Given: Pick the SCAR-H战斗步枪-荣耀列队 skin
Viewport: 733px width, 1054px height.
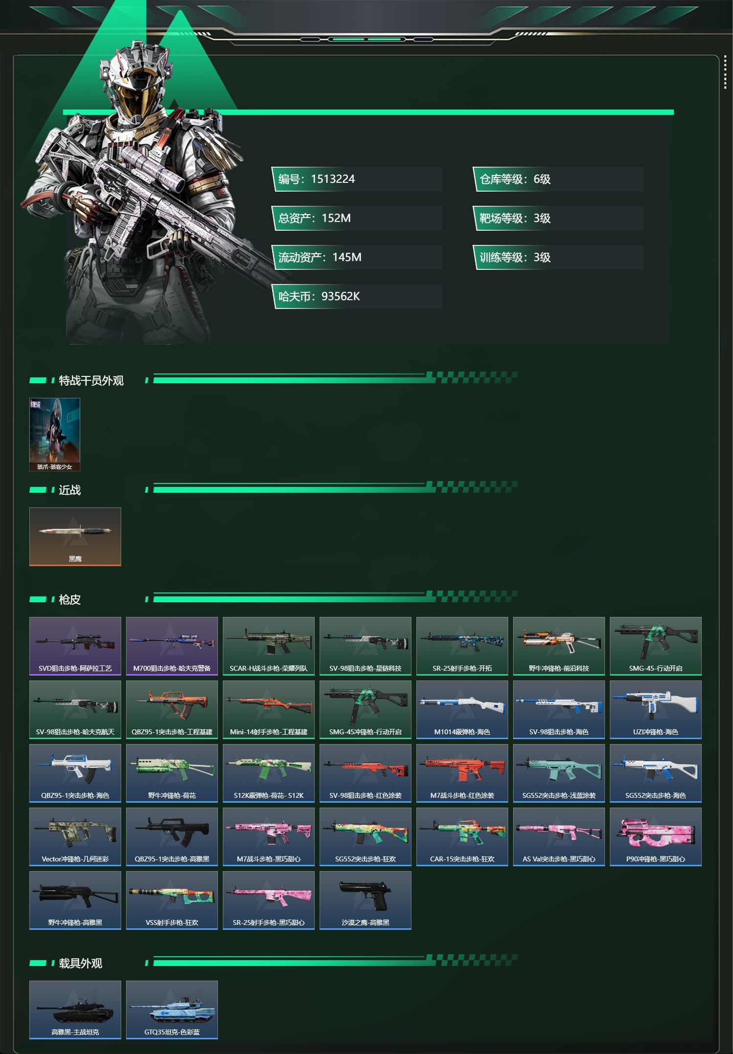Looking at the screenshot, I should click(269, 646).
